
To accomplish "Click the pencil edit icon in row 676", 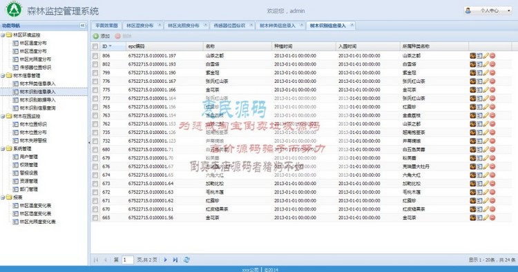I will [486, 166].
